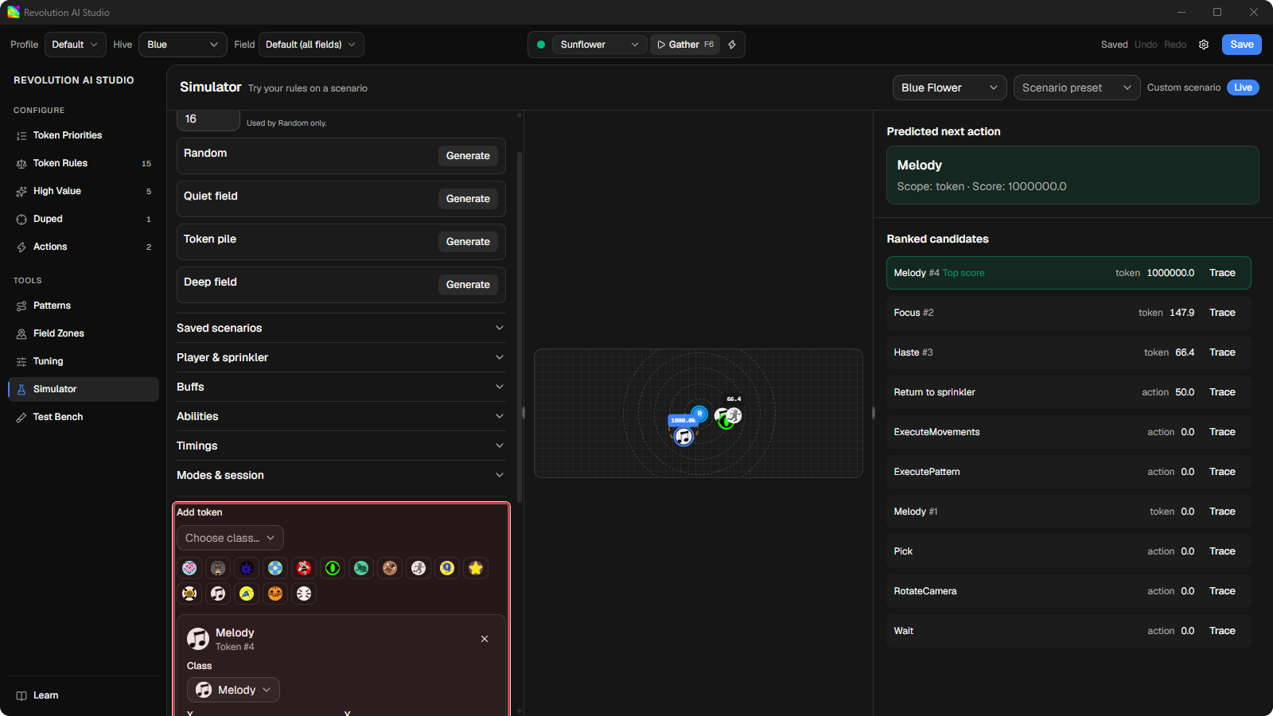Screen dimensions: 1273x716
Task: Open the Field Default (all fields) dropdown
Action: coord(311,45)
